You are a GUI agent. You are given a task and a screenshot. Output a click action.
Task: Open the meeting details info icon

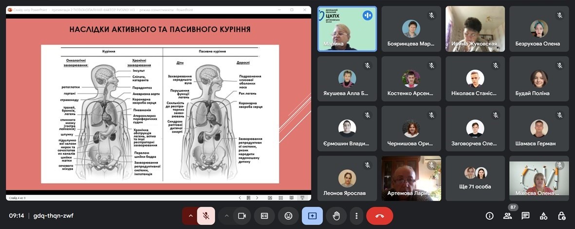tap(490, 216)
